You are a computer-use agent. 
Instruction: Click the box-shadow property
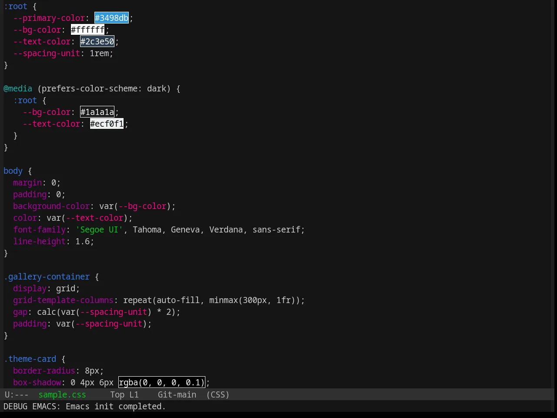click(x=37, y=382)
